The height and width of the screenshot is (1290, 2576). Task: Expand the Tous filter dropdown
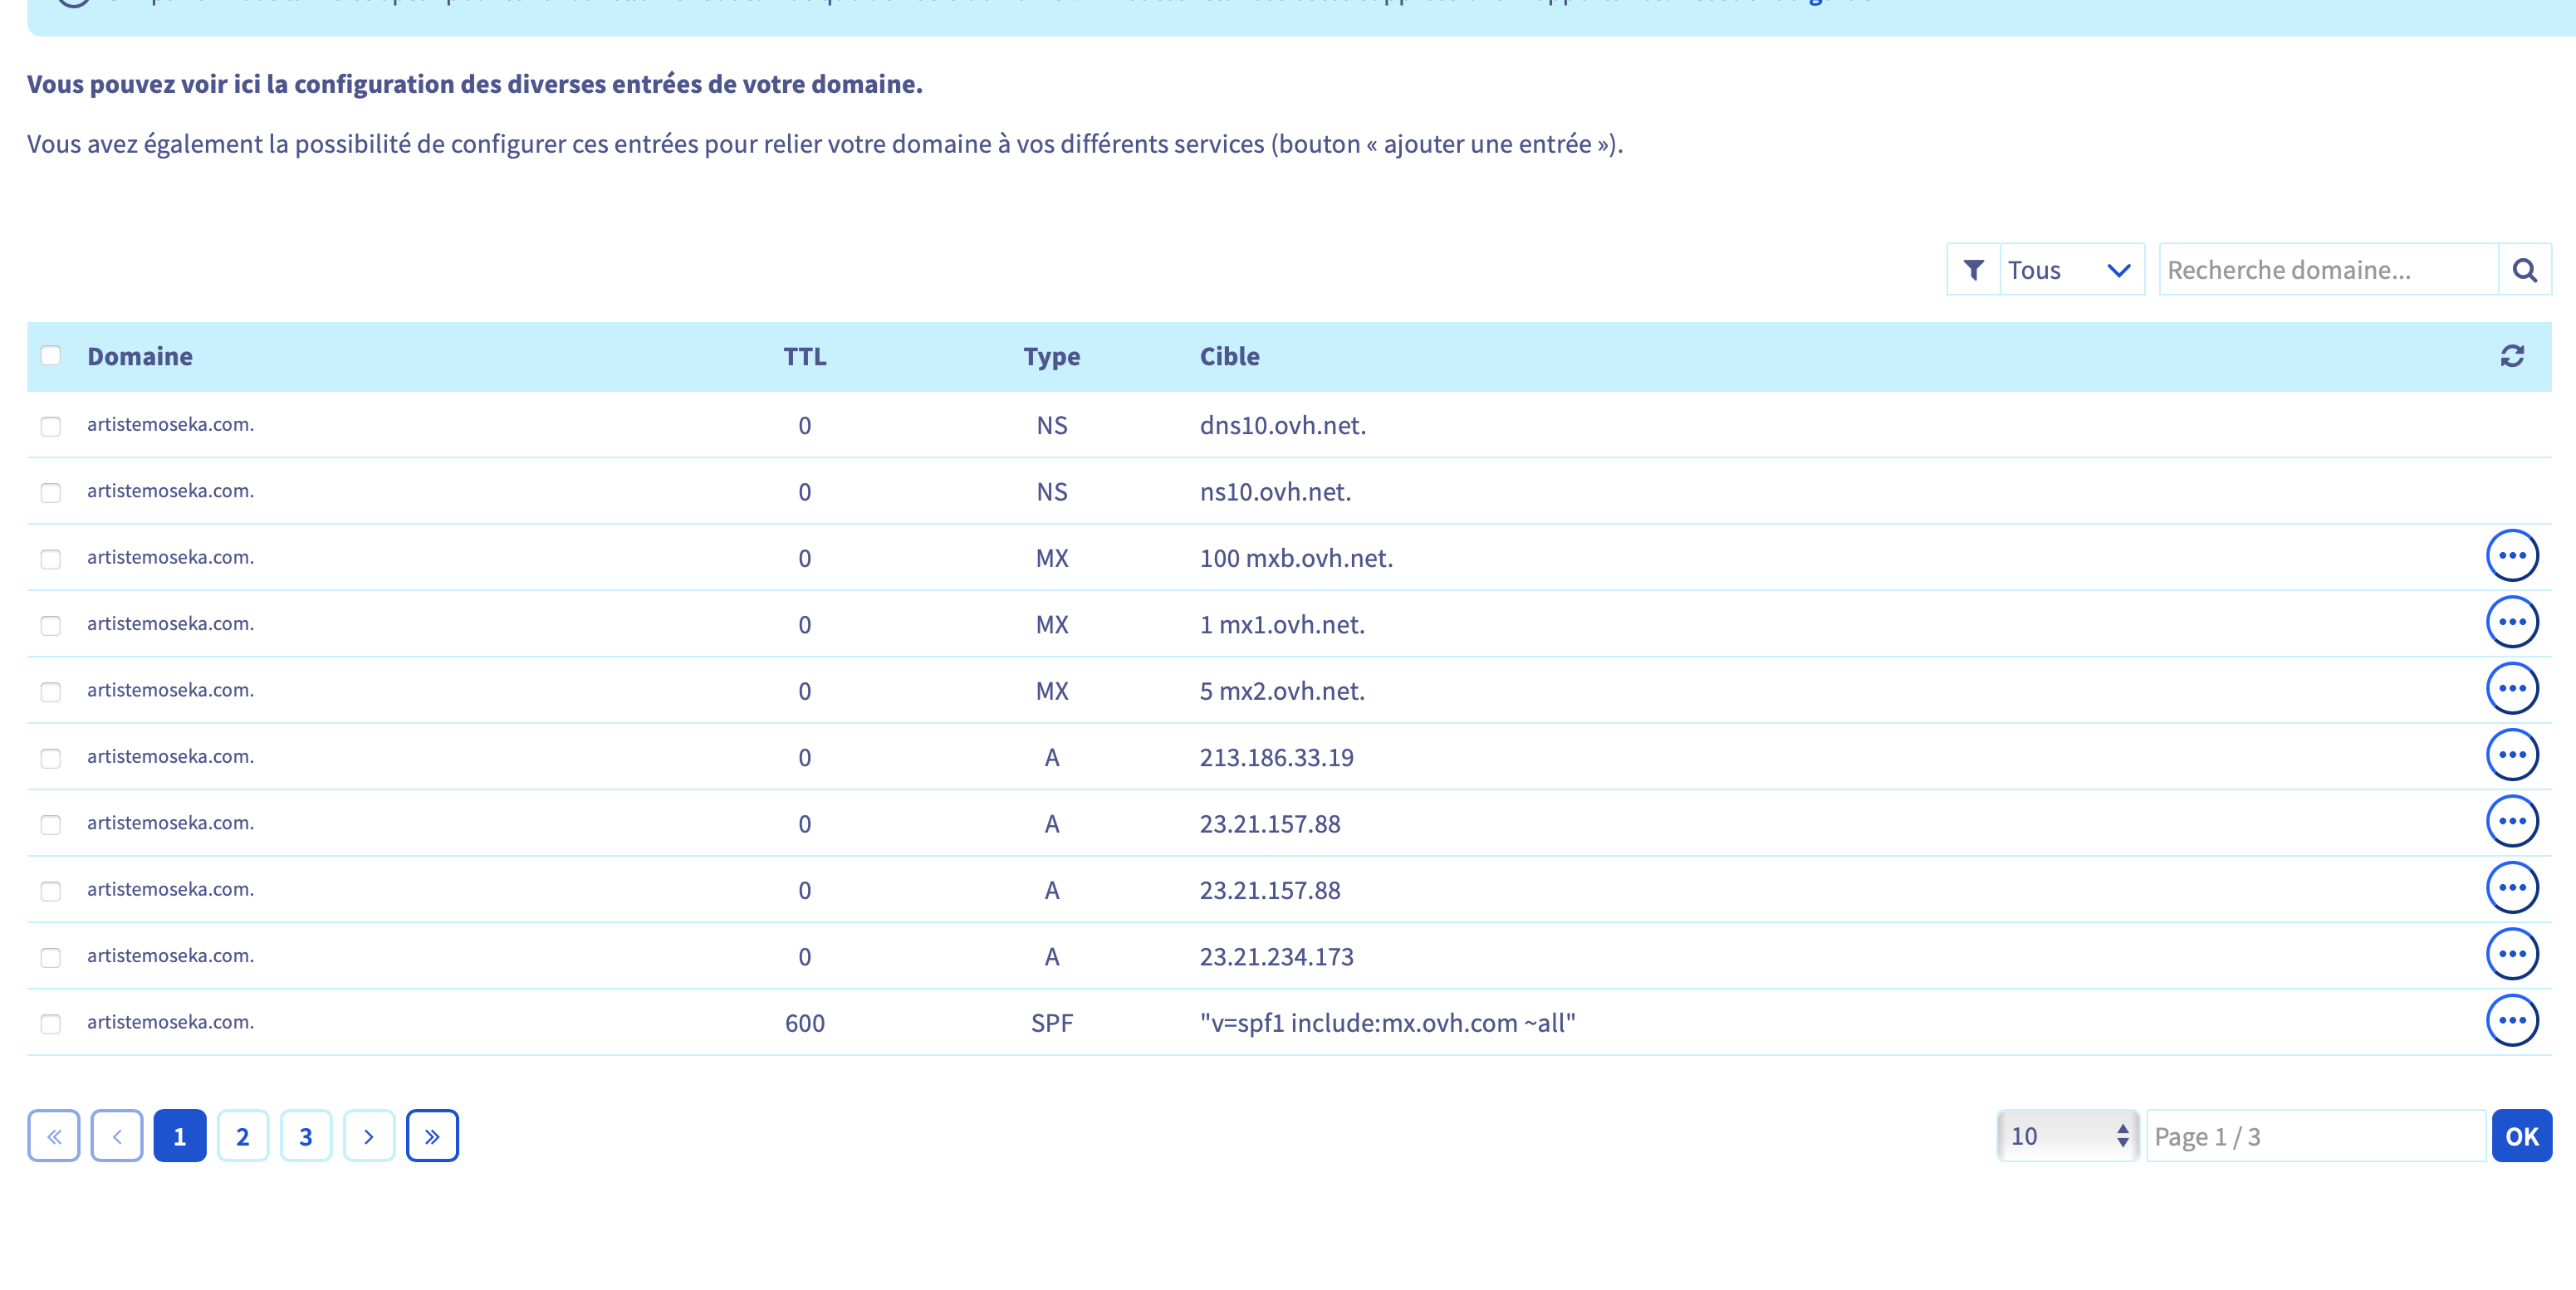pos(2070,270)
